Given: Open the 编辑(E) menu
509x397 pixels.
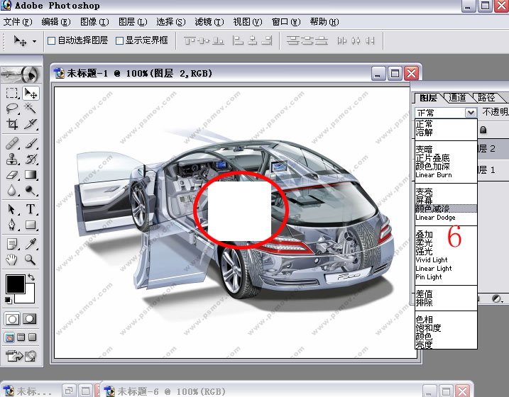Looking at the screenshot, I should click(56, 22).
